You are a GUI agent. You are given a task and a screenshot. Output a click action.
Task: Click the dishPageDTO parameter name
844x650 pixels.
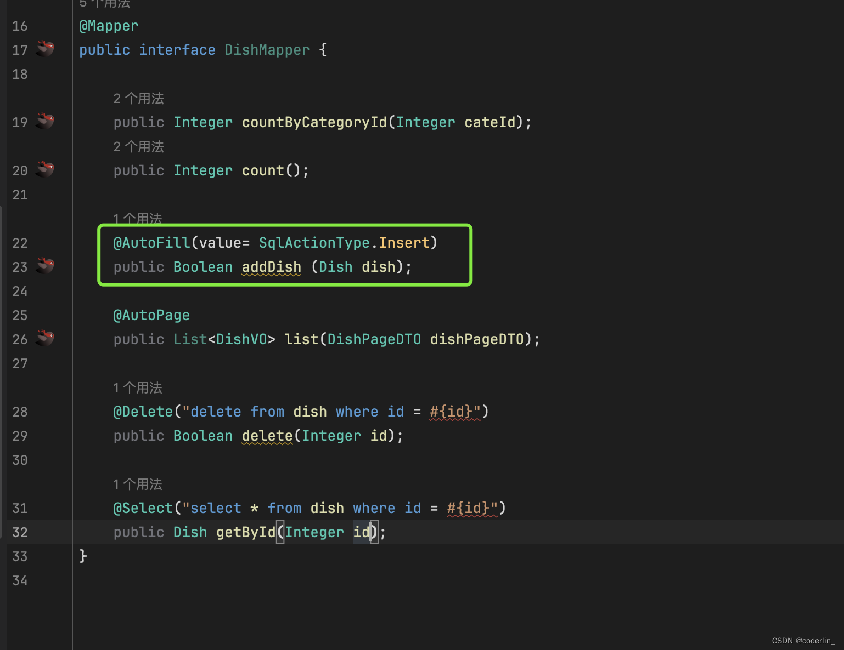[477, 339]
